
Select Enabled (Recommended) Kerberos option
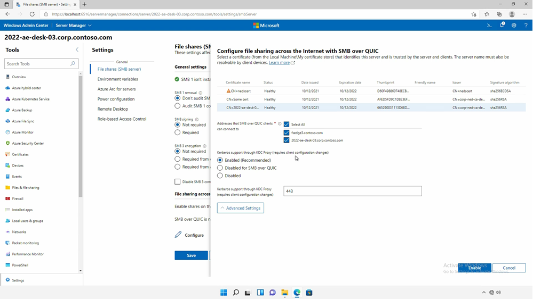coord(220,160)
